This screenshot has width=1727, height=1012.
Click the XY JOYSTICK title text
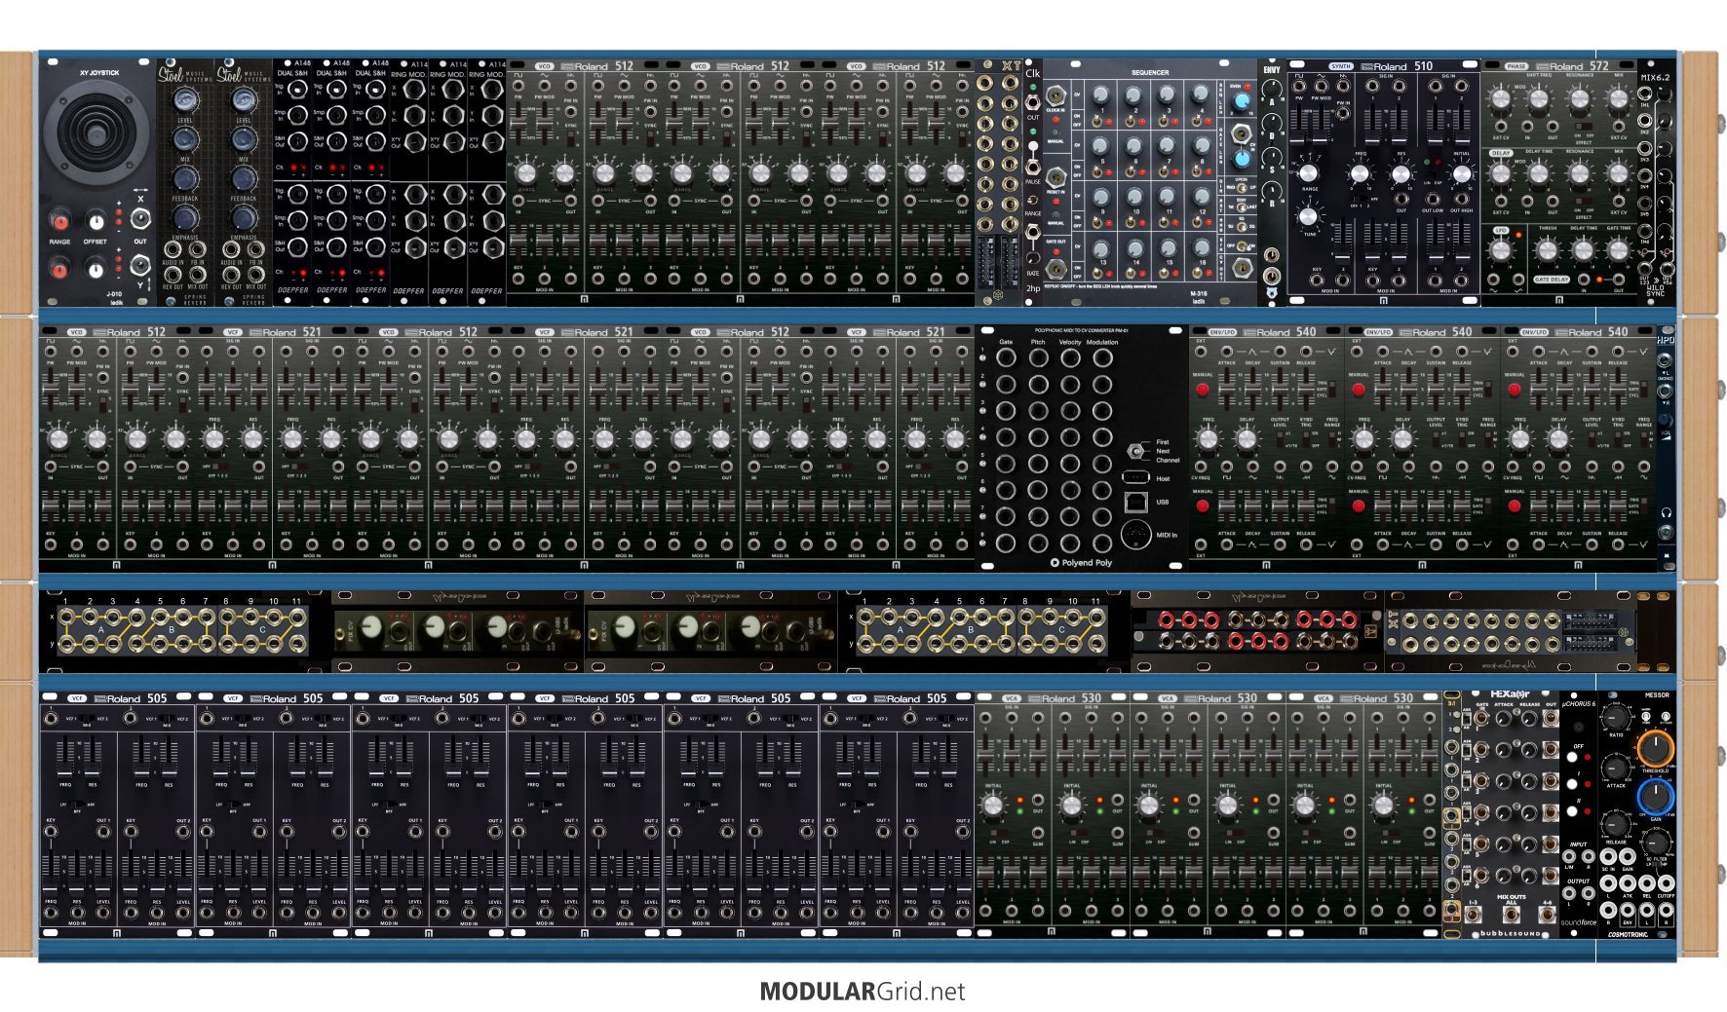point(97,73)
